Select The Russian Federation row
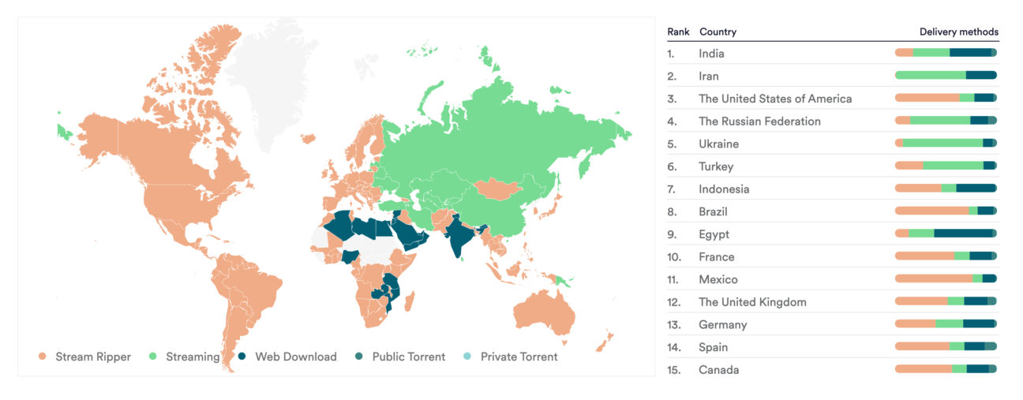 click(759, 121)
